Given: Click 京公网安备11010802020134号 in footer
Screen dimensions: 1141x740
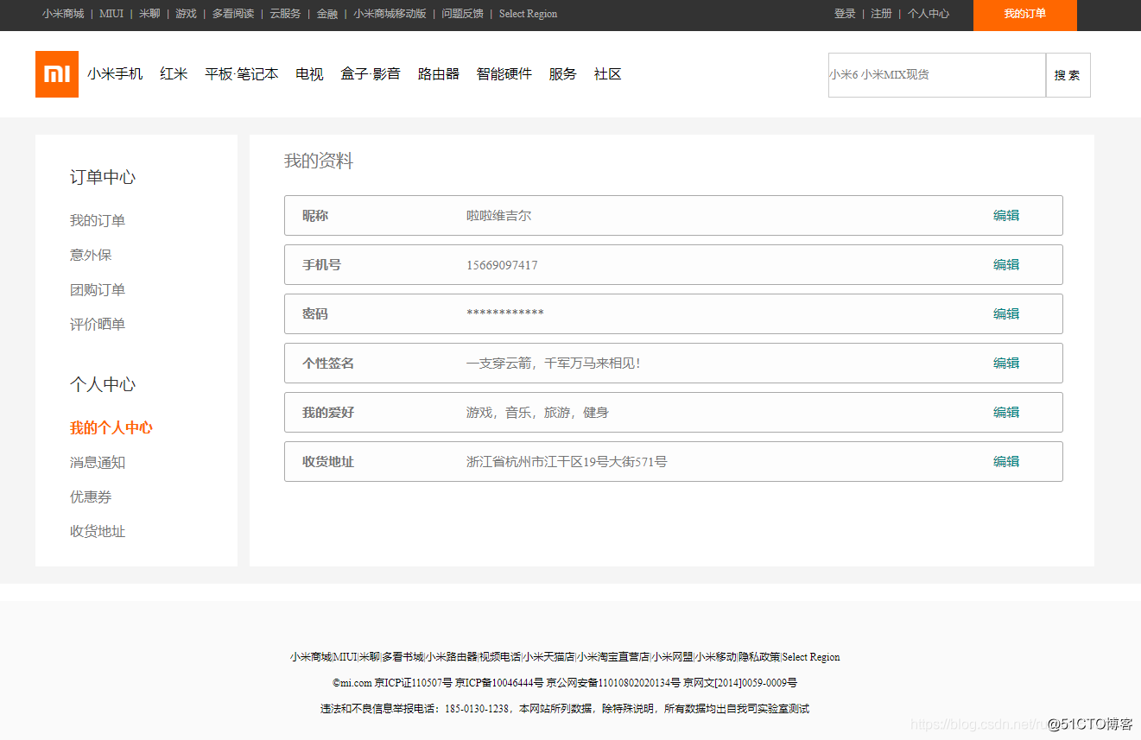Looking at the screenshot, I should [x=613, y=683].
